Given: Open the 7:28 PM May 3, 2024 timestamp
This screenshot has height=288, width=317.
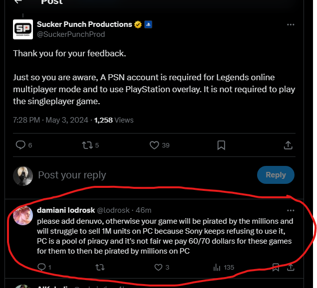Looking at the screenshot, I should pyautogui.click(x=50, y=120).
